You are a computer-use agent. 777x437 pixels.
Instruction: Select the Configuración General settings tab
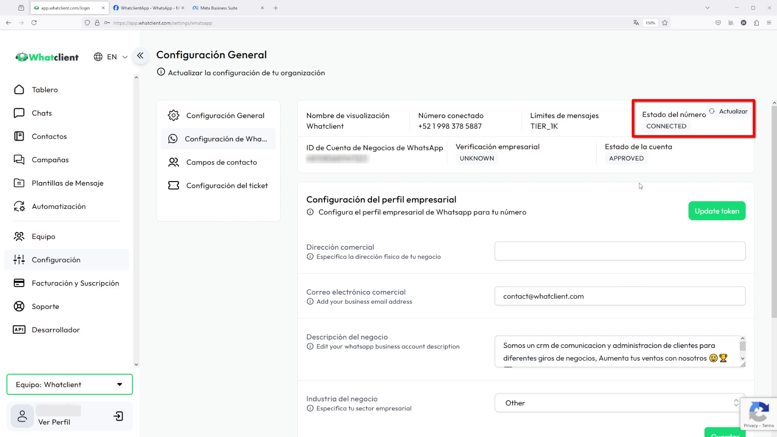(x=218, y=116)
